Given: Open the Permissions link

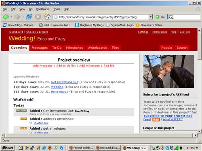Looking at the screenshot, I should tap(160, 32).
